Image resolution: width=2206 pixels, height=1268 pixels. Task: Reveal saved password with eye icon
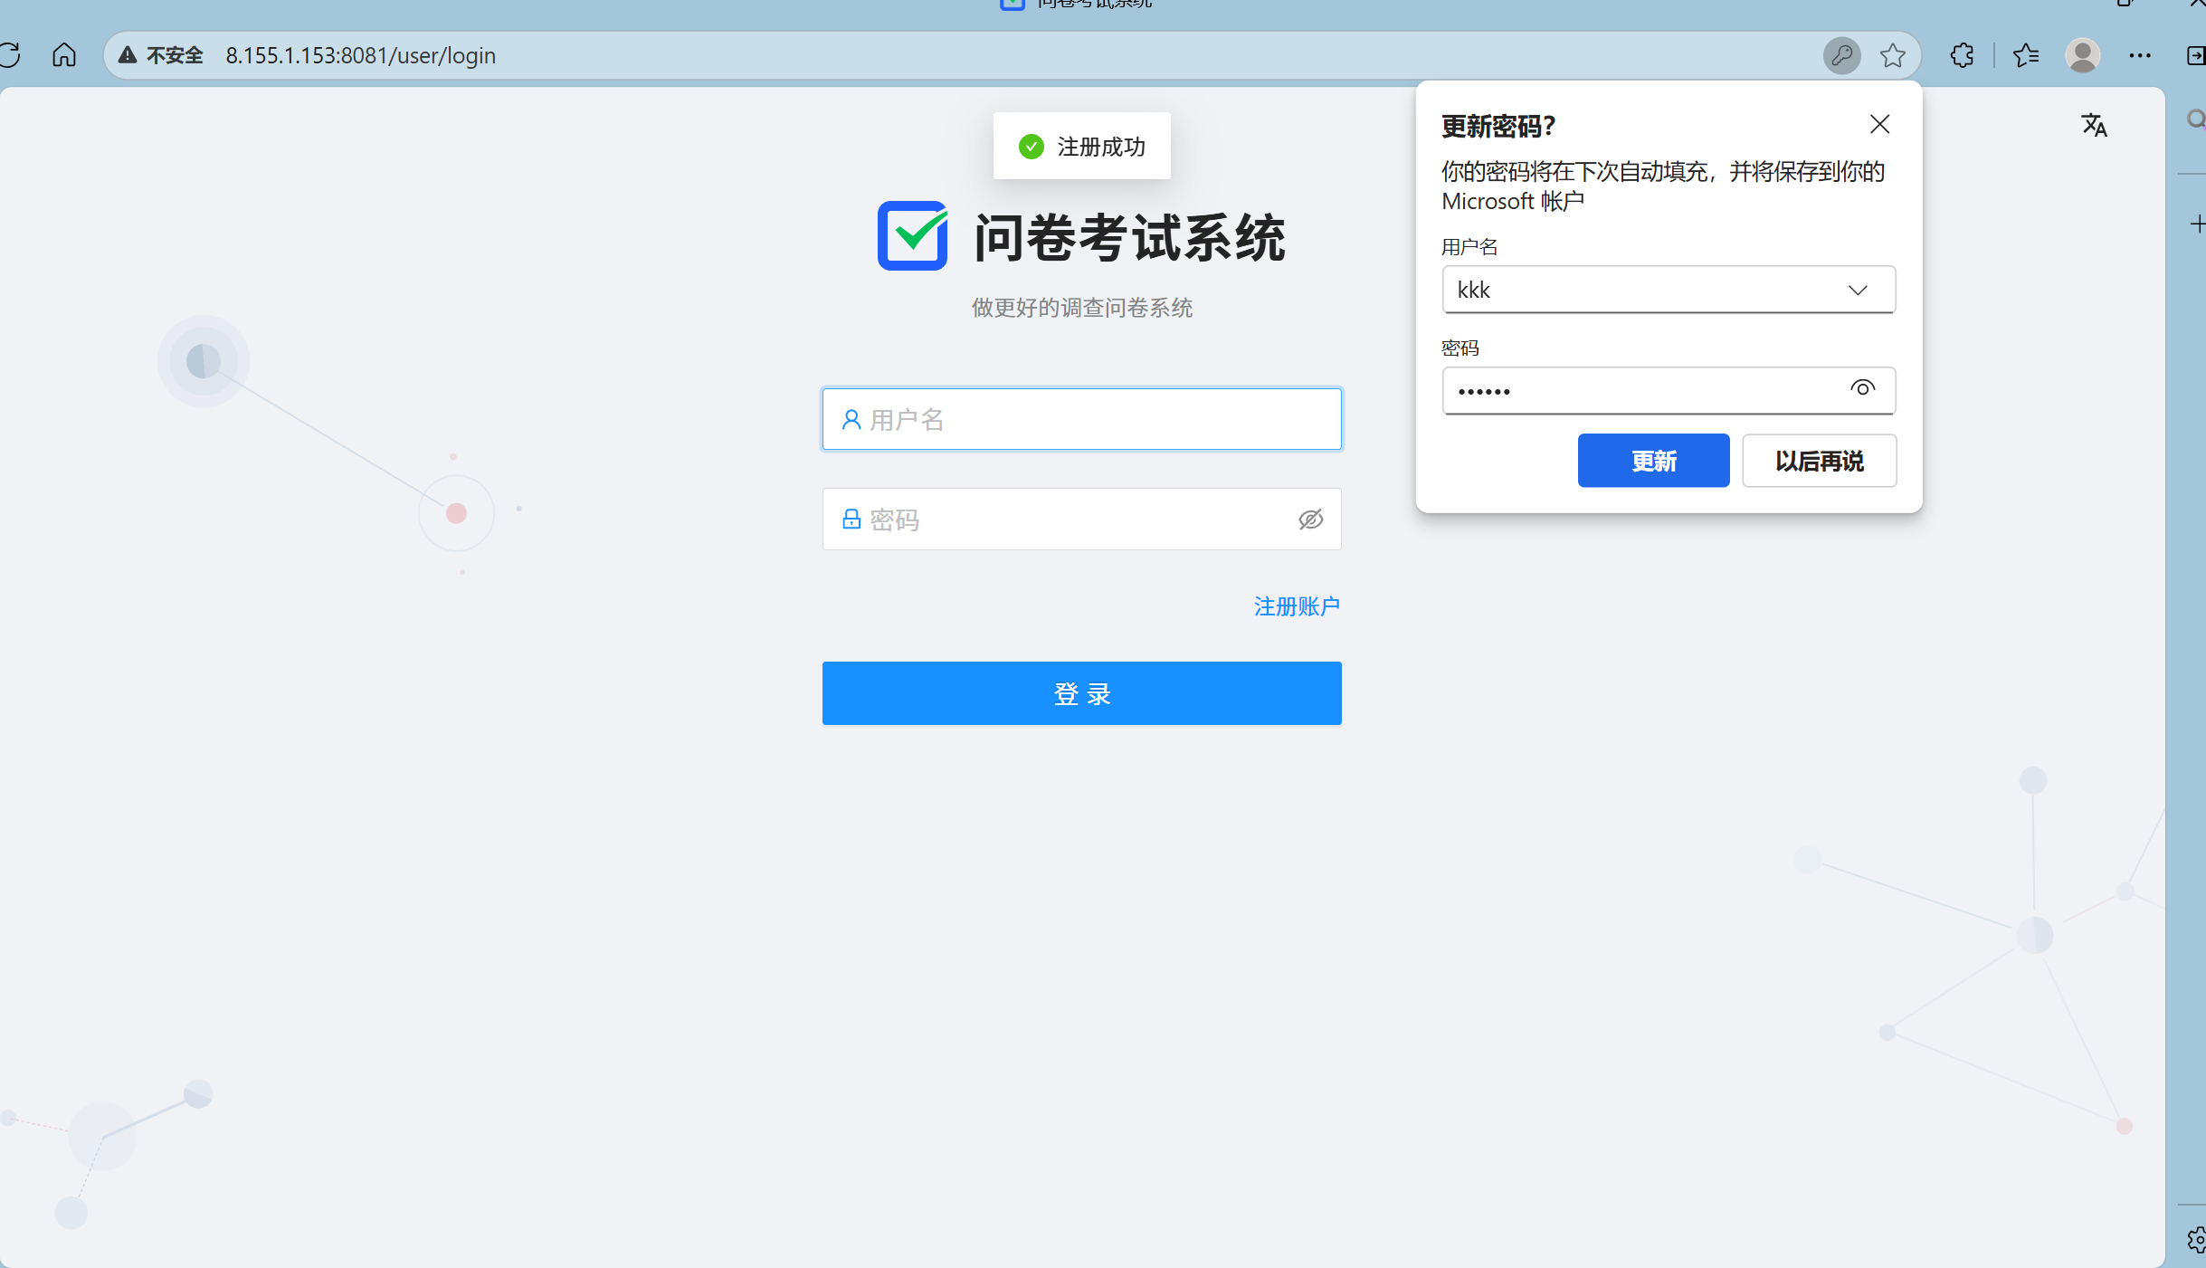(1861, 388)
